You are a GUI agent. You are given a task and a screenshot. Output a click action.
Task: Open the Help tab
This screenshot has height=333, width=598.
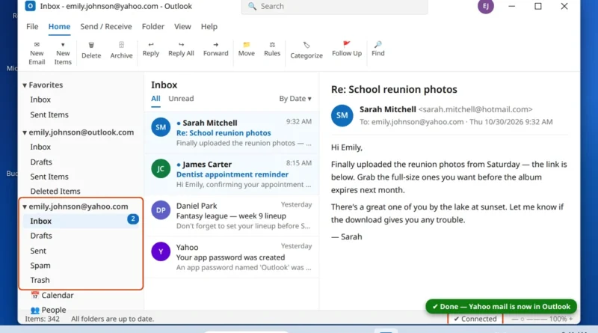pyautogui.click(x=209, y=26)
